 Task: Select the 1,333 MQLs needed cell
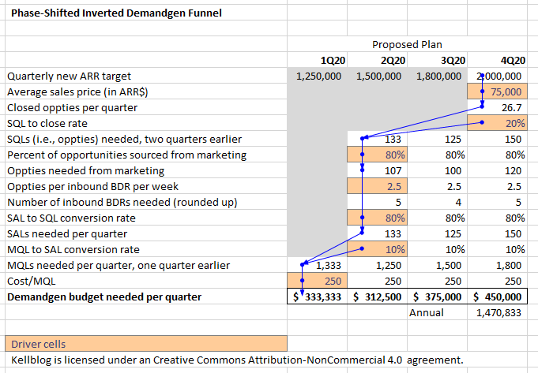click(317, 265)
